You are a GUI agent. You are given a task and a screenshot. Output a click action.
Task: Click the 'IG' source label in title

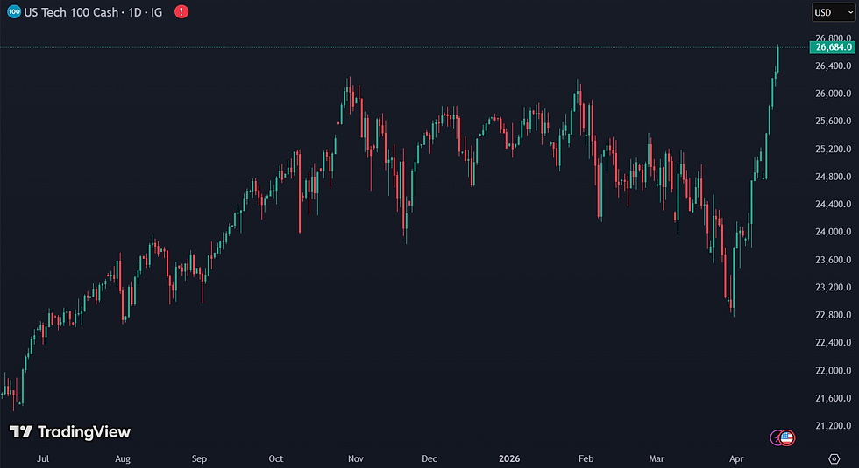pyautogui.click(x=157, y=12)
